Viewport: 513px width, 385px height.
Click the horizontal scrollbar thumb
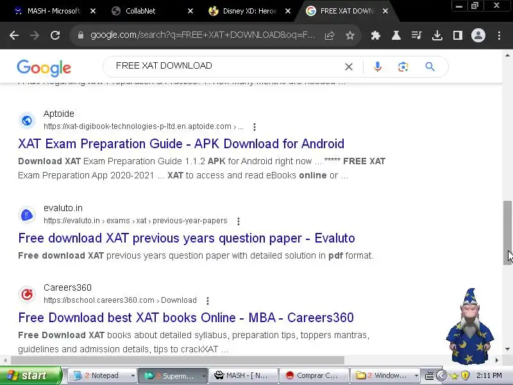click(x=178, y=360)
